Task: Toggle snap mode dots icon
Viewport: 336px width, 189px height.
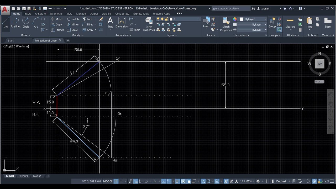Action: coord(121,181)
